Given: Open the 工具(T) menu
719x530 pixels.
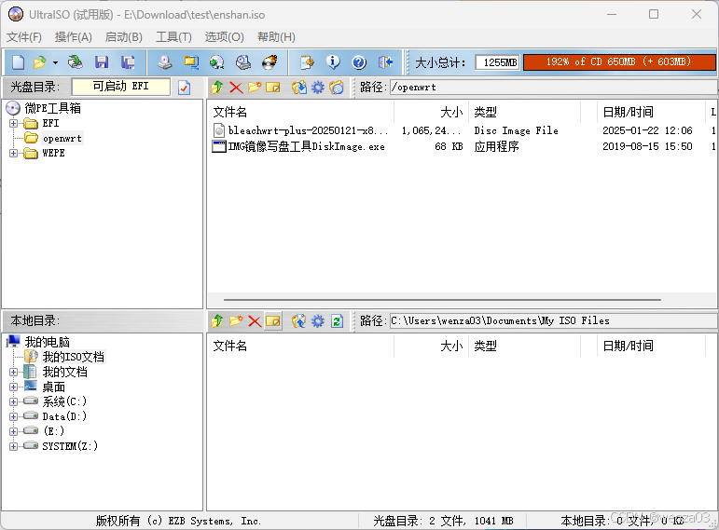Looking at the screenshot, I should click(173, 37).
